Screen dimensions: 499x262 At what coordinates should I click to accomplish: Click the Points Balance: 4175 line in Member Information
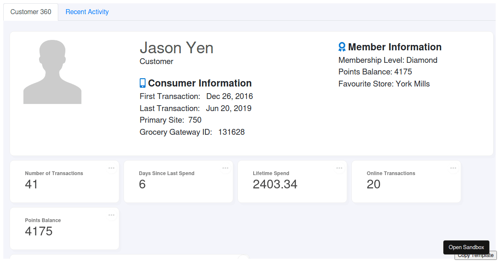click(375, 72)
